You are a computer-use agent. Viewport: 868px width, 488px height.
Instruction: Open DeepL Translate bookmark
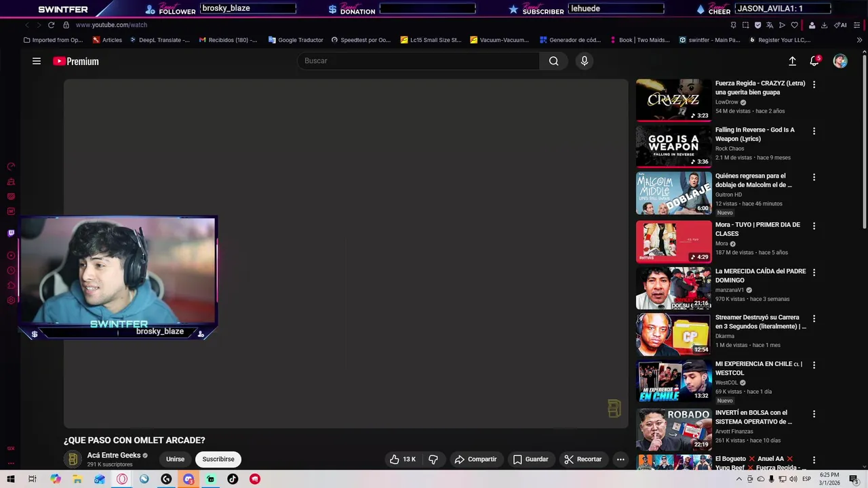point(159,40)
